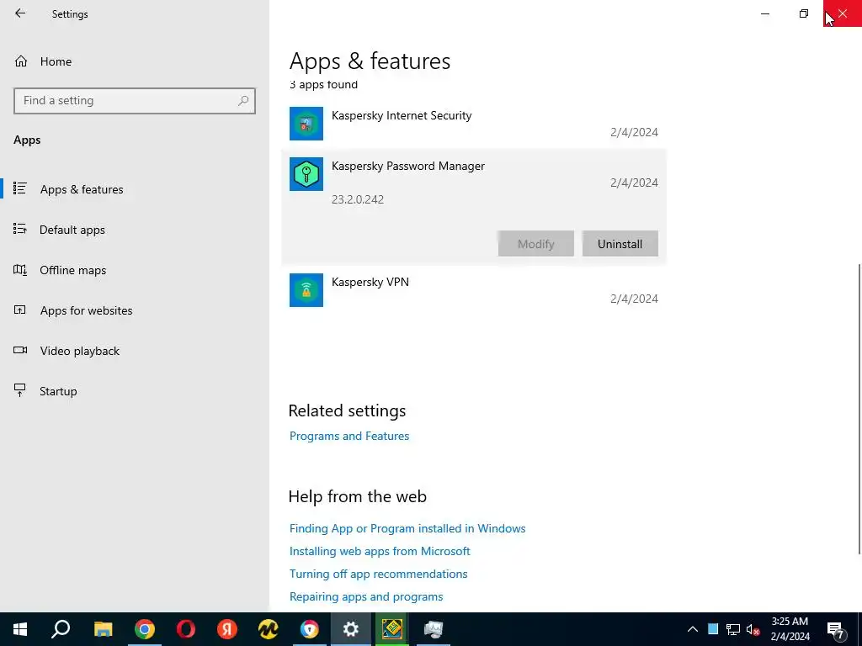Open Repairing apps and programs link

click(x=366, y=596)
